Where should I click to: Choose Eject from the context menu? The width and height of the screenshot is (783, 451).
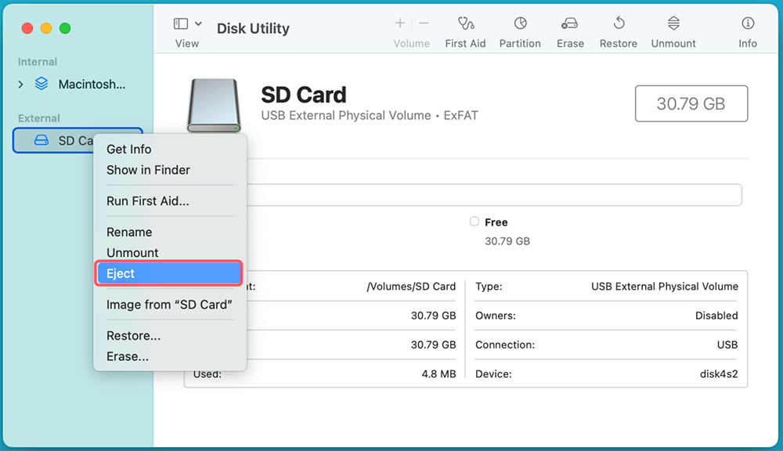[168, 273]
